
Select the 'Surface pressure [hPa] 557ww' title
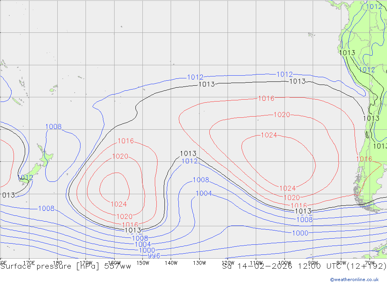(x=66, y=266)
